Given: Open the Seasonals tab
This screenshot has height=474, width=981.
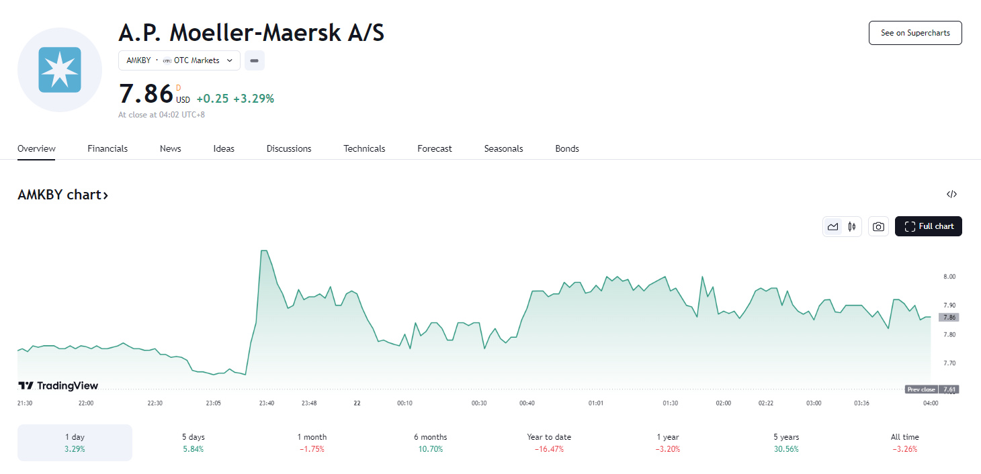Looking at the screenshot, I should point(503,148).
